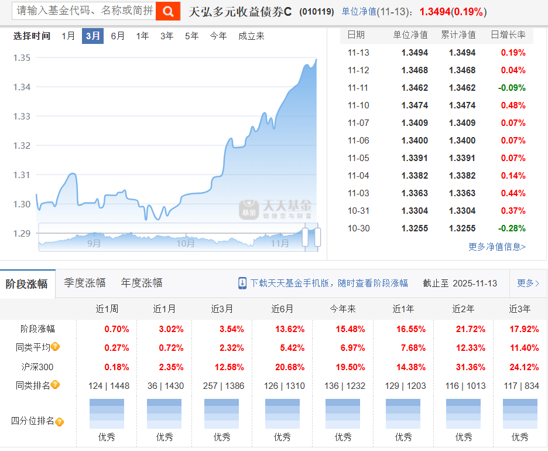Select the 5年 time range
Image resolution: width=548 pixels, height=451 pixels.
coord(192,36)
